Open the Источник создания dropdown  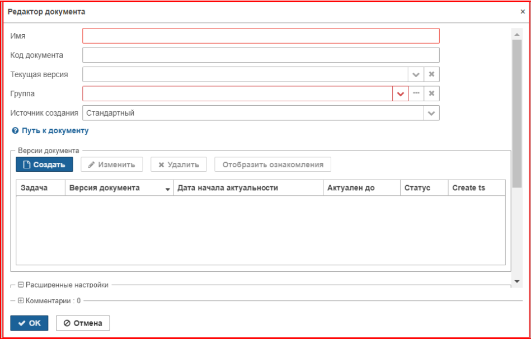click(x=431, y=113)
